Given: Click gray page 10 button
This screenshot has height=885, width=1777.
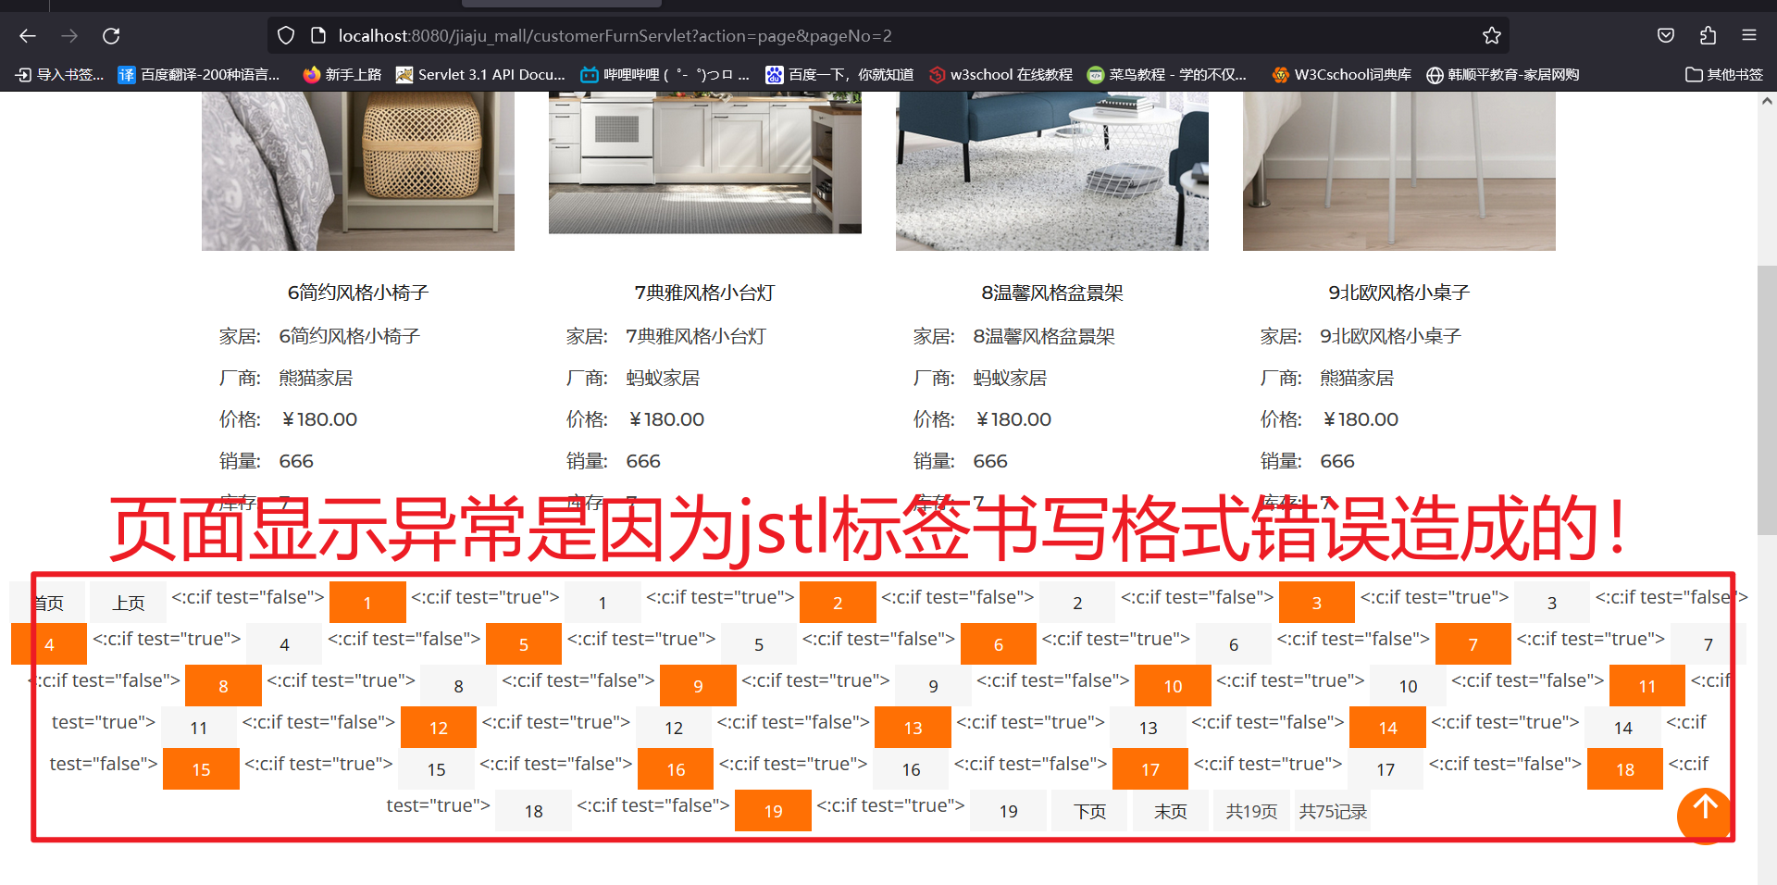Looking at the screenshot, I should point(1408,686).
